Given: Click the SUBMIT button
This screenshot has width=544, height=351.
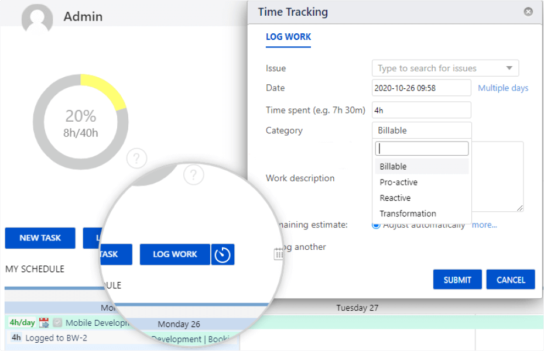Looking at the screenshot, I should point(457,279).
